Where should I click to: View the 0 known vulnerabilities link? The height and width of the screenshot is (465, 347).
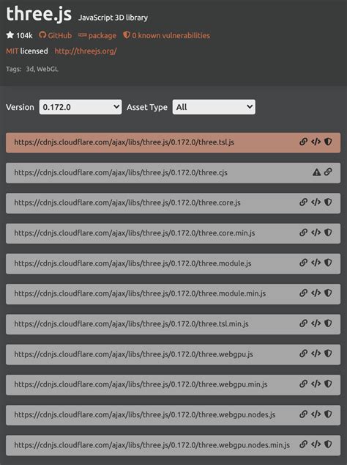(x=166, y=35)
